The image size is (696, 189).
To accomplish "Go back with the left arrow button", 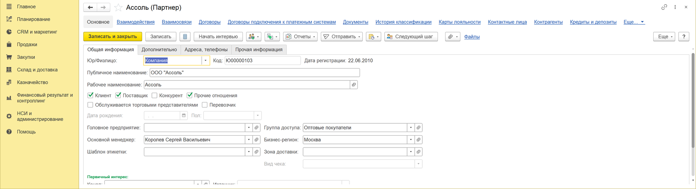I will coord(90,7).
